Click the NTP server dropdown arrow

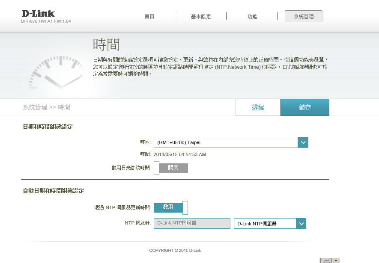301,223
